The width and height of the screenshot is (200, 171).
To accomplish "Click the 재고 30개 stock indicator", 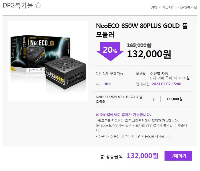I will pos(104,84).
